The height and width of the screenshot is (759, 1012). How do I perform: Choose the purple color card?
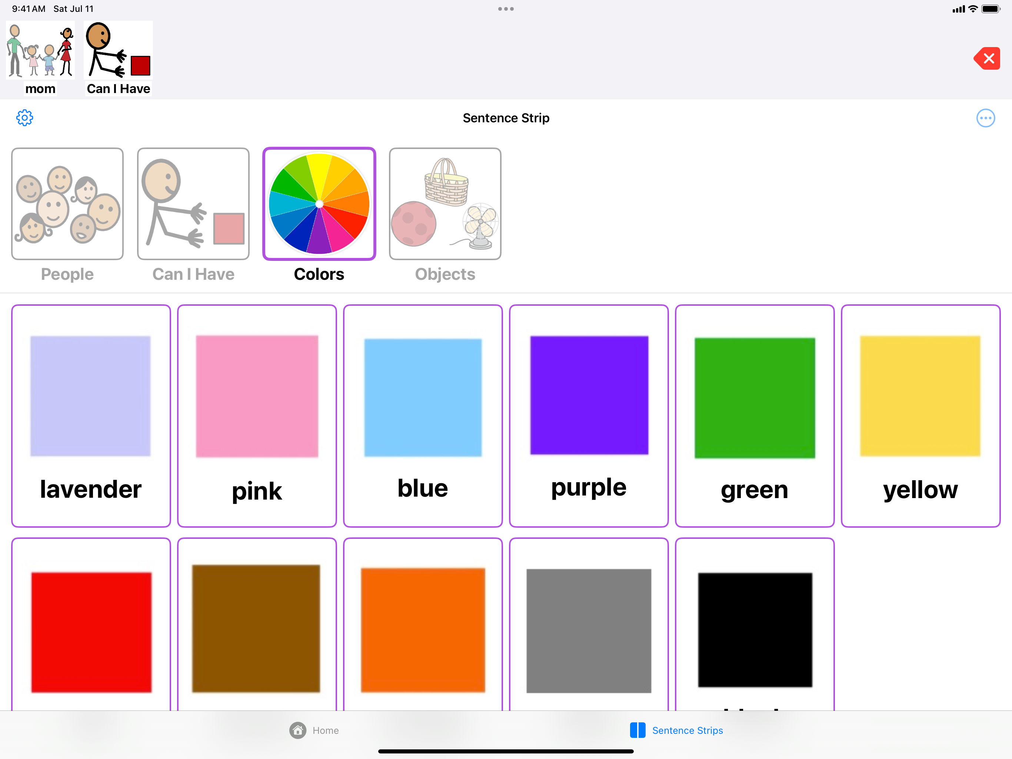coord(589,416)
